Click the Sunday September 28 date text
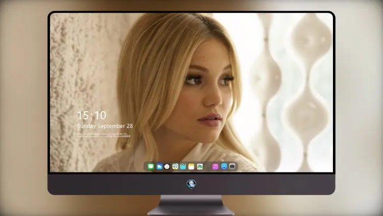Viewport: 383px width, 216px height. 105,126
